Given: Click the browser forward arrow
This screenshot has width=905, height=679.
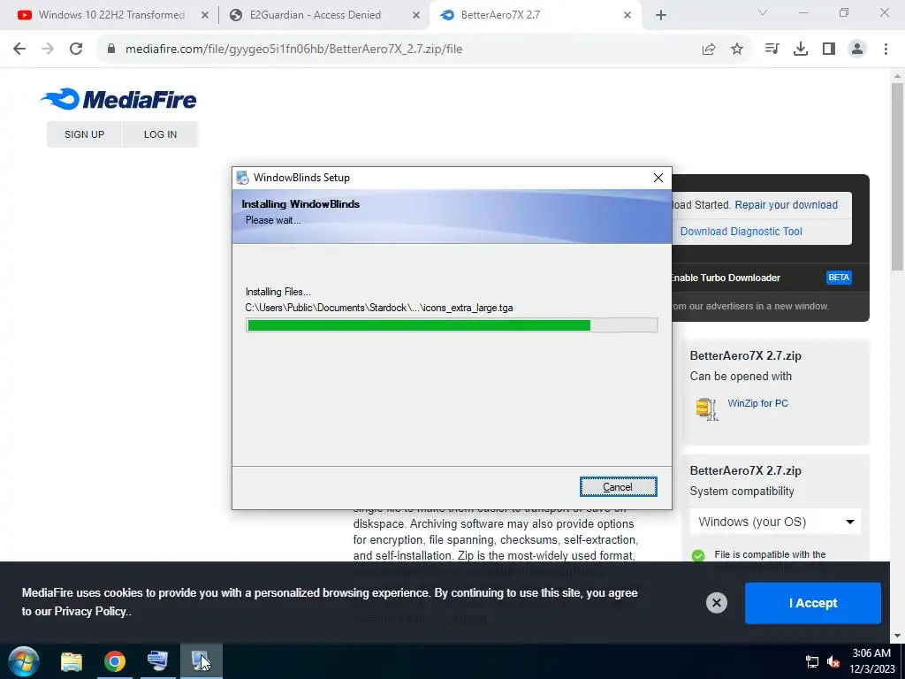Looking at the screenshot, I should [x=48, y=50].
